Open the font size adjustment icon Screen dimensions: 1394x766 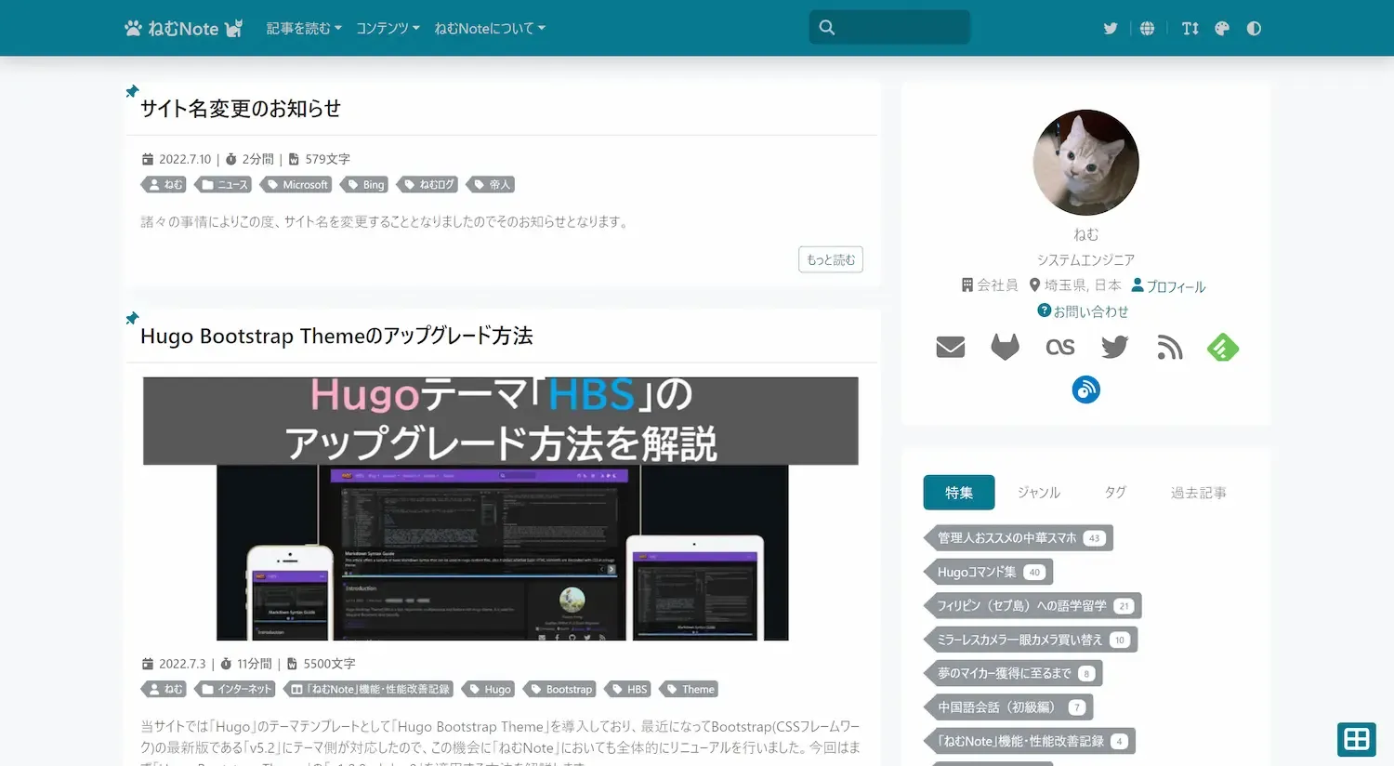click(1190, 28)
